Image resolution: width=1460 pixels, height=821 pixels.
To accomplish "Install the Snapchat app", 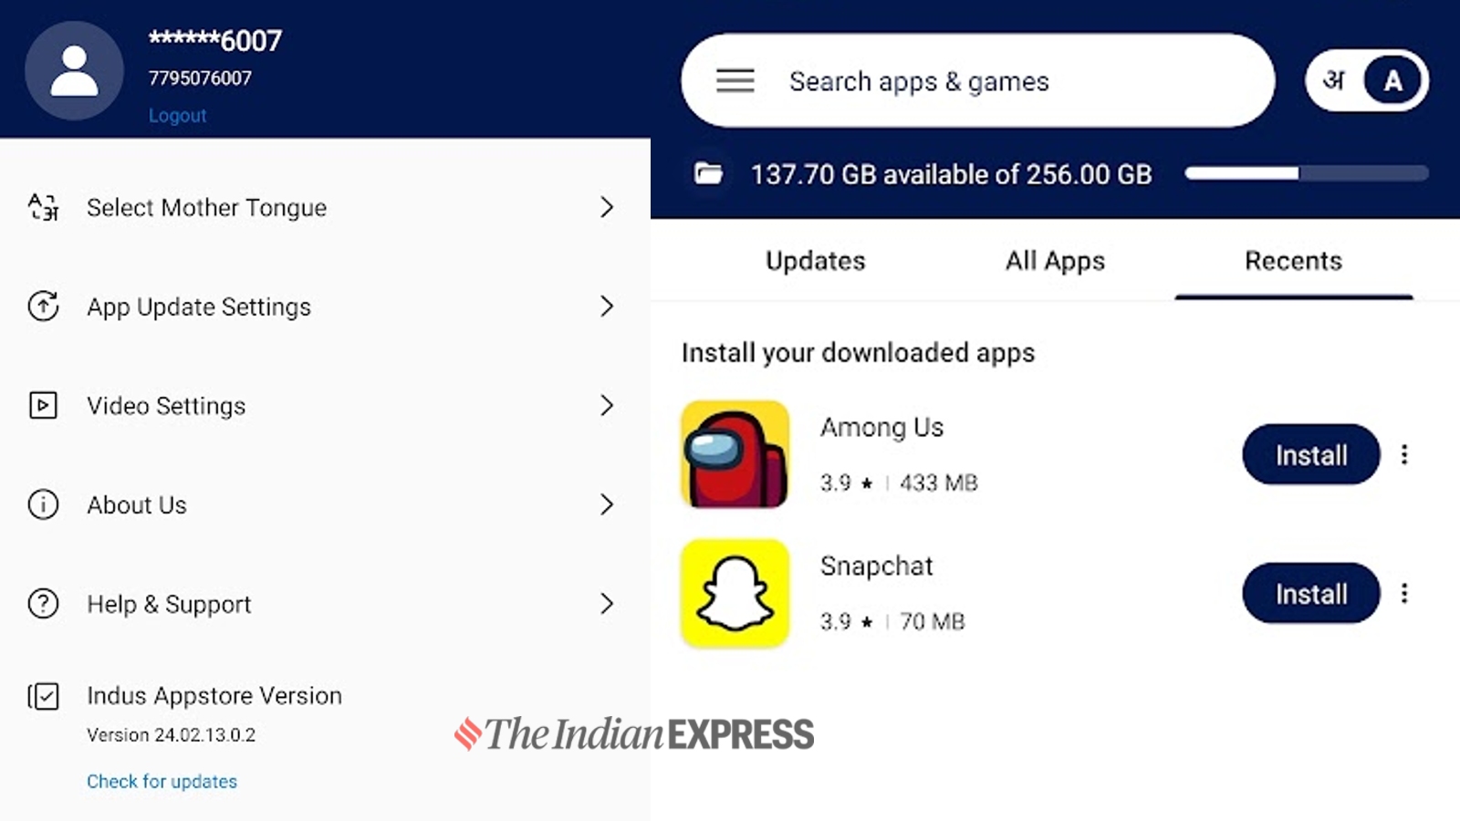I will click(x=1310, y=593).
